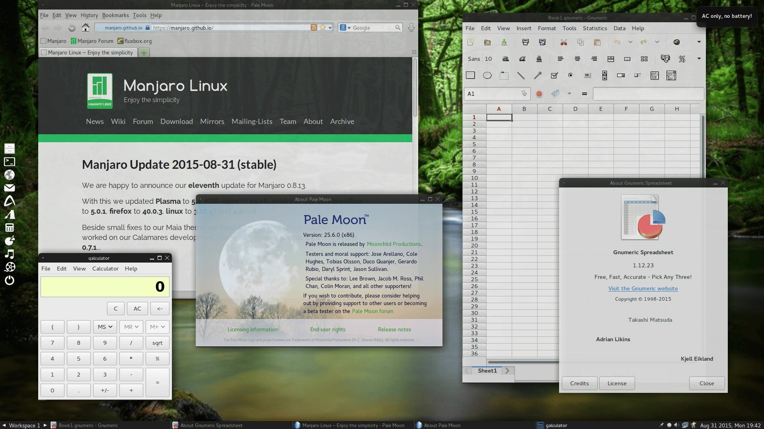
Task: Click the Credits button in About Gnumeric
Action: 579,383
